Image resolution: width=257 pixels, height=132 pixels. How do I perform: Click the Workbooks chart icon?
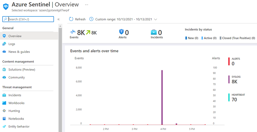4,103
